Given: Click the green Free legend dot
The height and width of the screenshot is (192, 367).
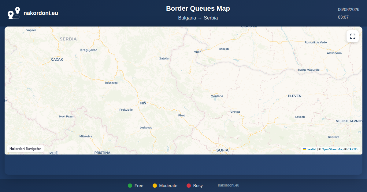Looking at the screenshot, I should 130,186.
